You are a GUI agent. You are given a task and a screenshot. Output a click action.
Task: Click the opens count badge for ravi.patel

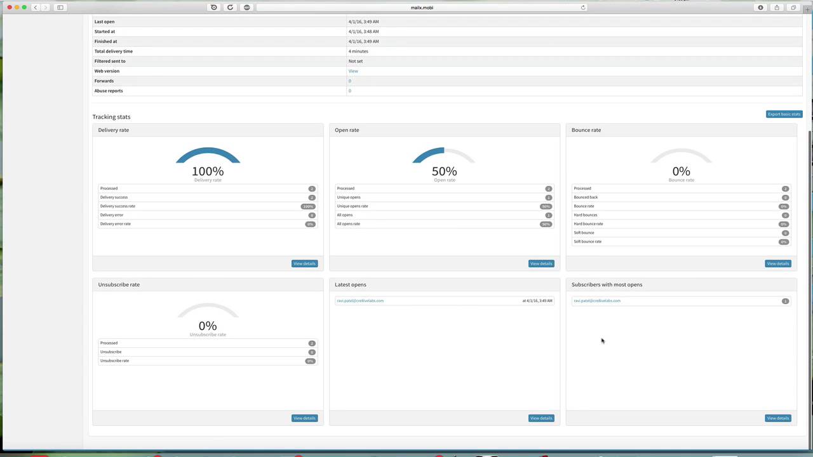coord(785,301)
